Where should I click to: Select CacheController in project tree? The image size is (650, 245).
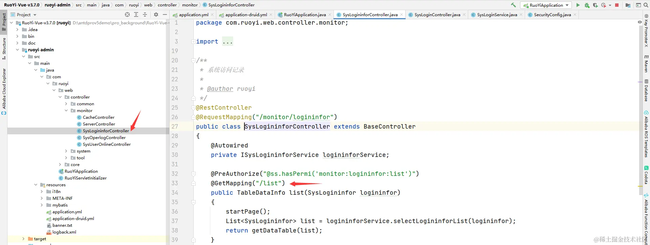coord(99,117)
